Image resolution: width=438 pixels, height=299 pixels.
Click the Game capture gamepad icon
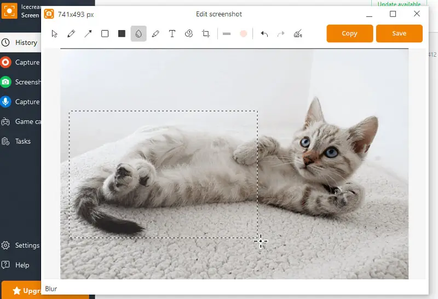pos(5,121)
